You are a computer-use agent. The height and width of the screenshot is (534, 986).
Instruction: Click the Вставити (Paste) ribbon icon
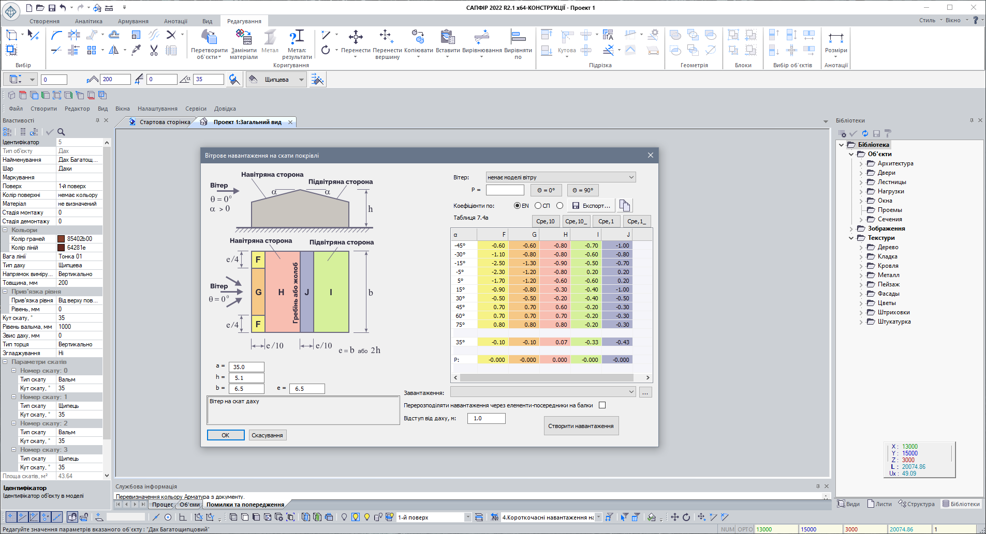[447, 37]
